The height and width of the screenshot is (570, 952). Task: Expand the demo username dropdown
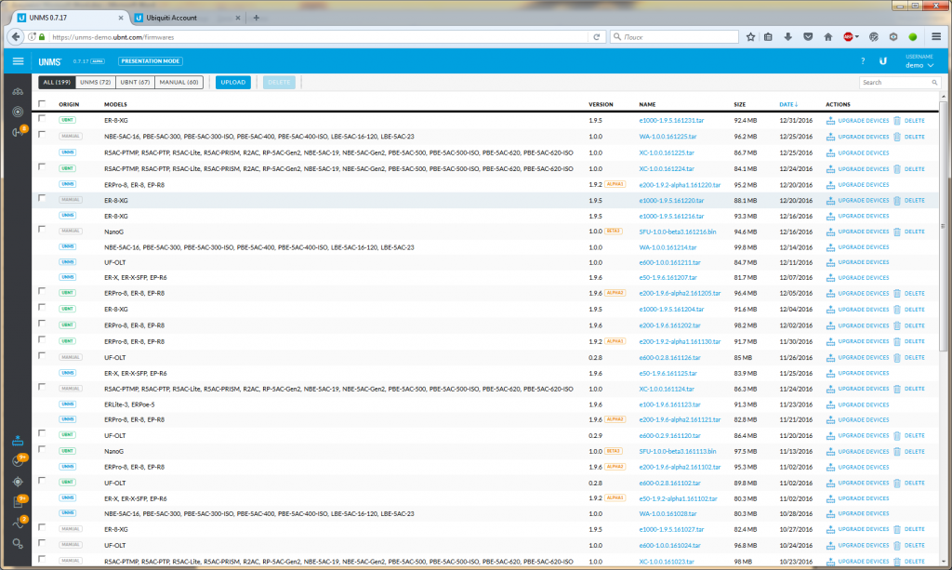pyautogui.click(x=919, y=65)
